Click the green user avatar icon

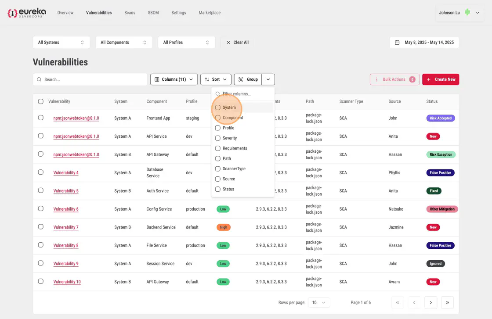pos(467,13)
